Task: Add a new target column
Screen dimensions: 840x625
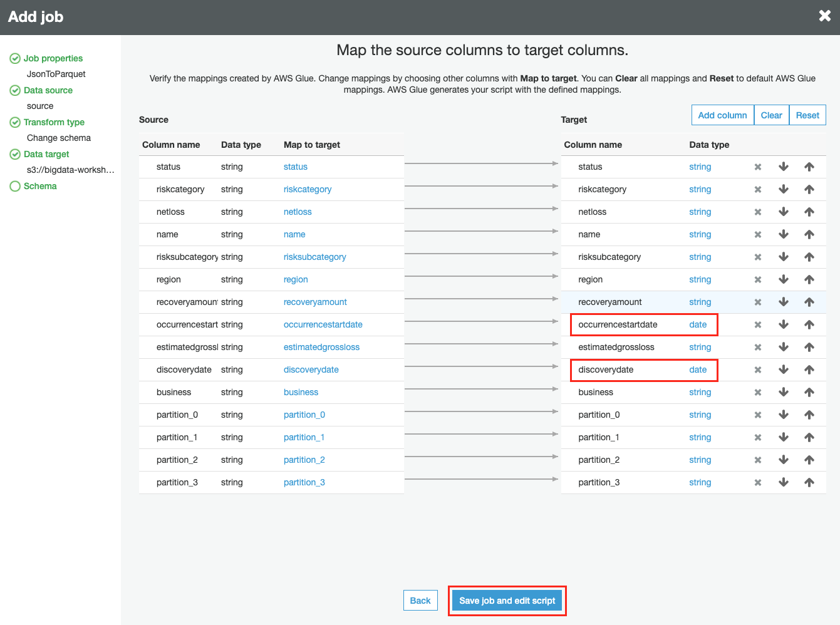Action: [x=722, y=115]
